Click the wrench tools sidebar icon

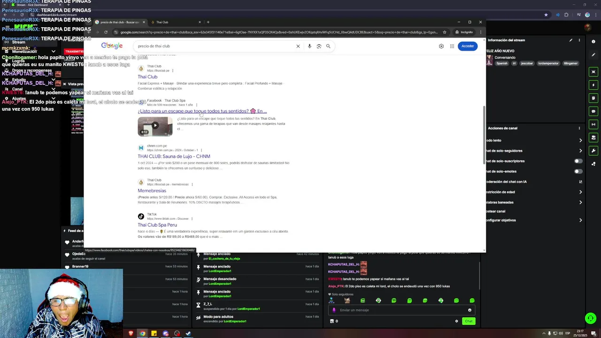[593, 151]
